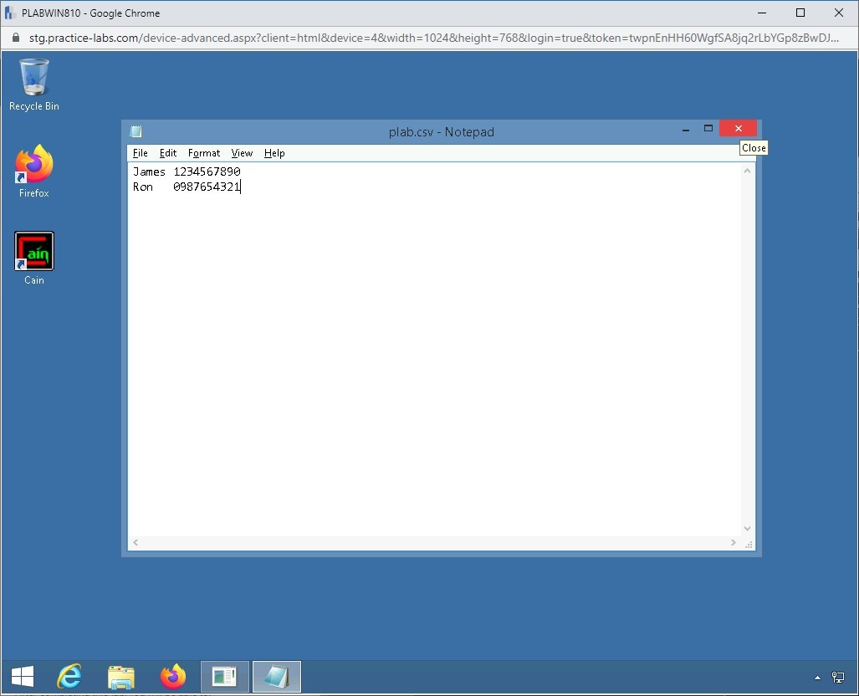Open the Recycle Bin desktop icon
859x696 pixels.
point(33,78)
